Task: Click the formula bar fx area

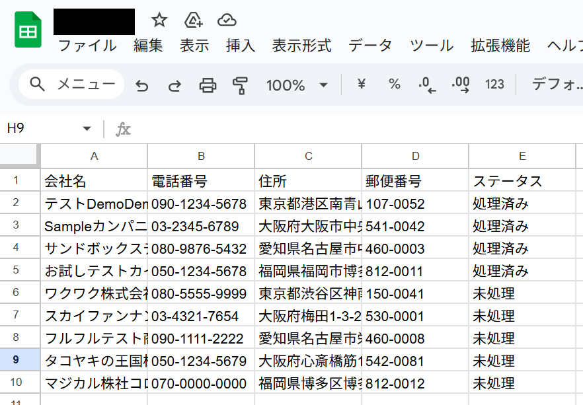Action: coord(123,129)
